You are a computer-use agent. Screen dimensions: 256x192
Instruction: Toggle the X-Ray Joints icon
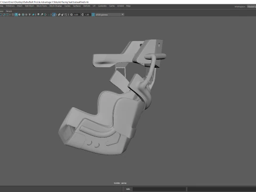(66, 14)
